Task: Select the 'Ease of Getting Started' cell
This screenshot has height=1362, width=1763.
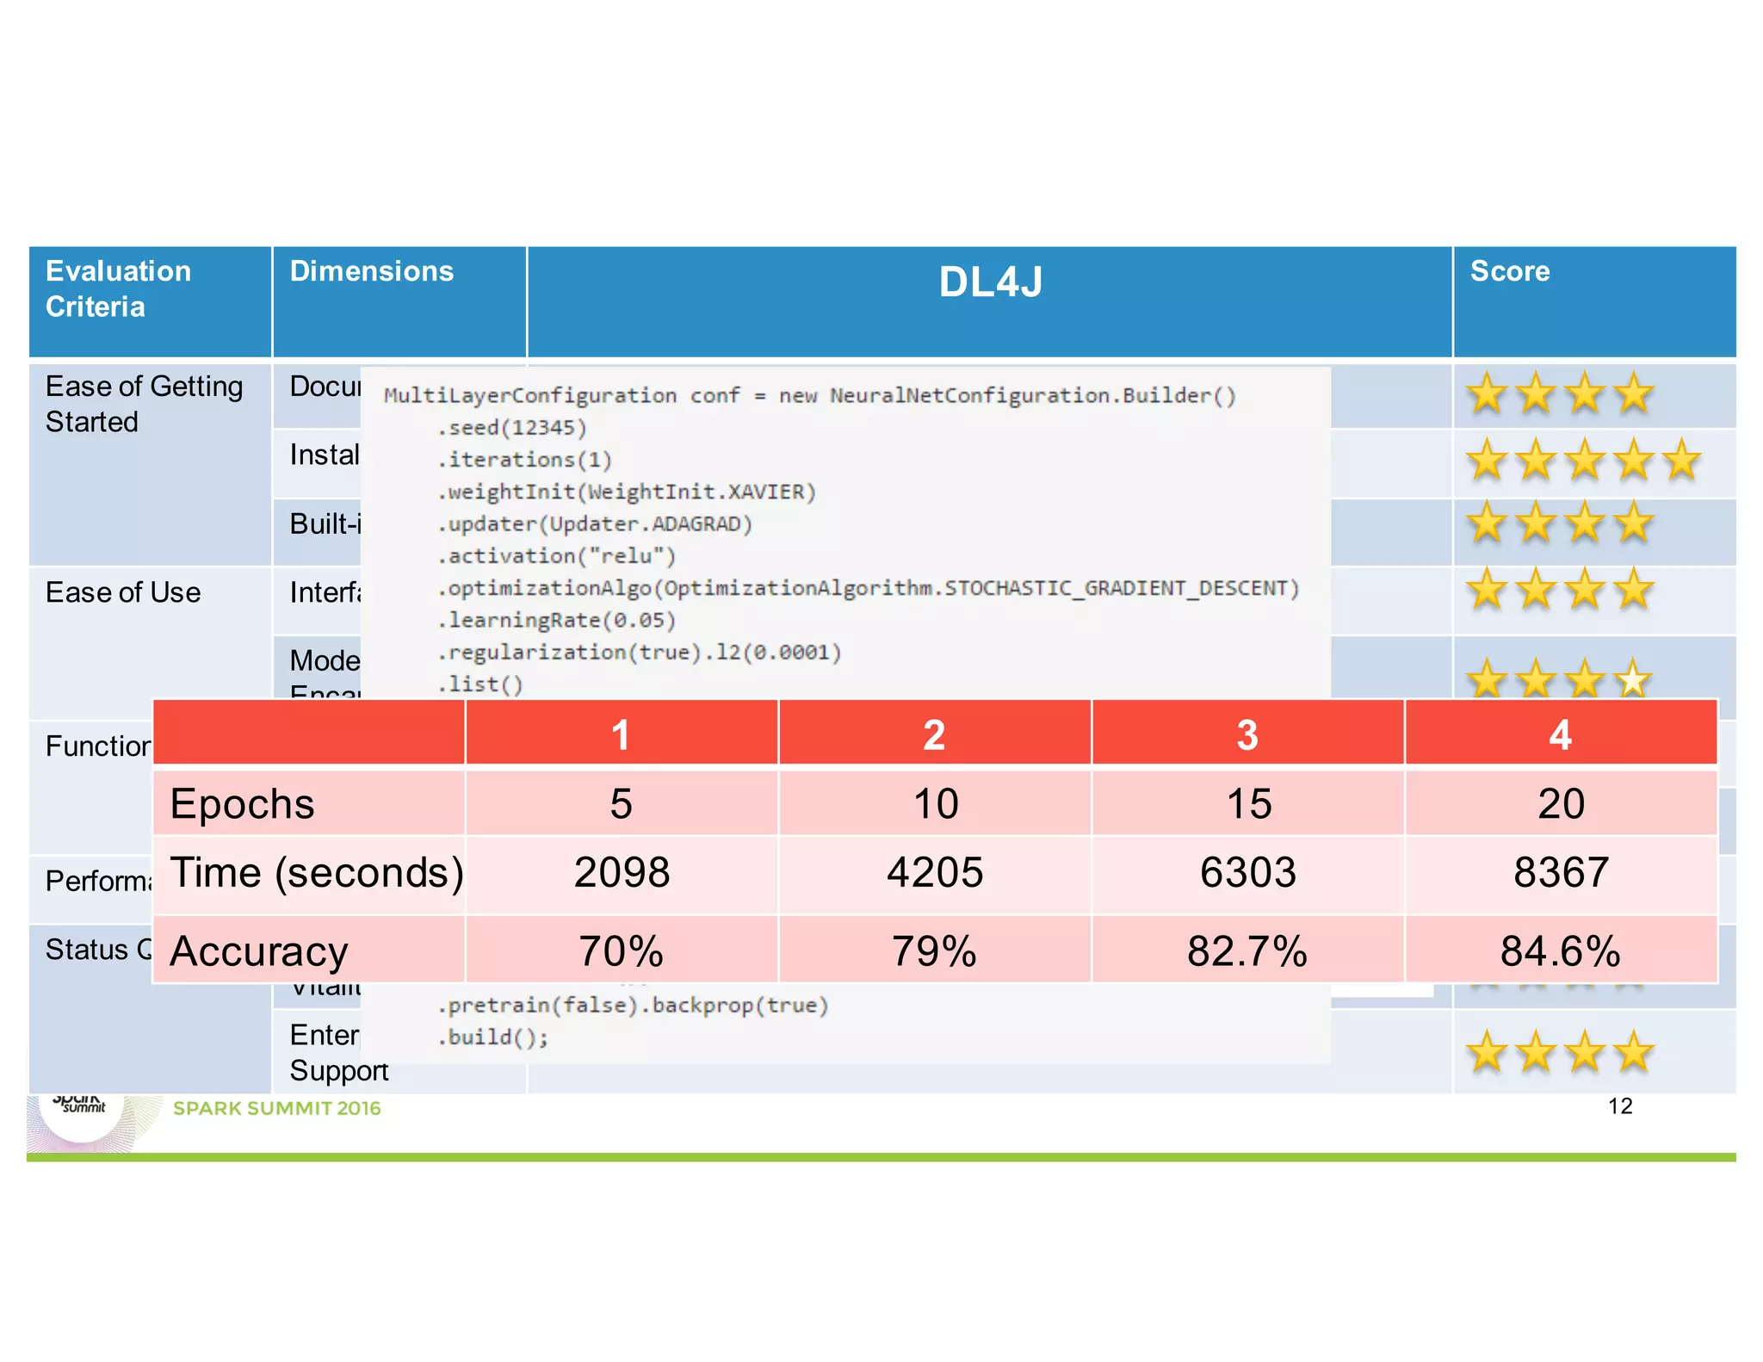Action: click(150, 464)
